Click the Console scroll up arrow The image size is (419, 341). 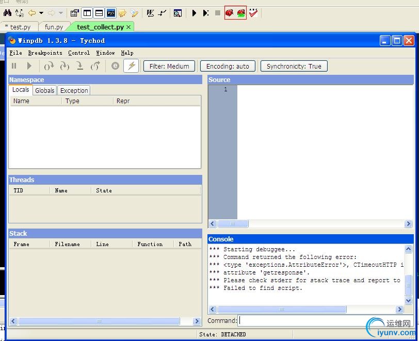(408, 249)
